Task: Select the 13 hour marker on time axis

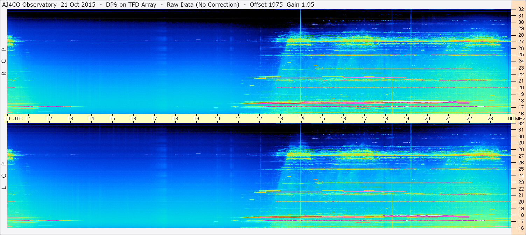Action: click(x=280, y=119)
